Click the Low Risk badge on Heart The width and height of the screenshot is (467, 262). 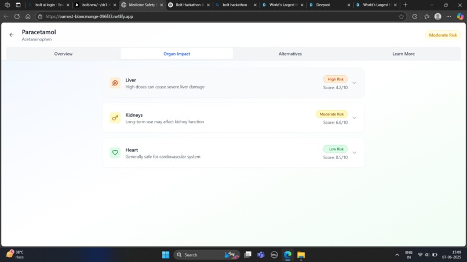point(335,149)
